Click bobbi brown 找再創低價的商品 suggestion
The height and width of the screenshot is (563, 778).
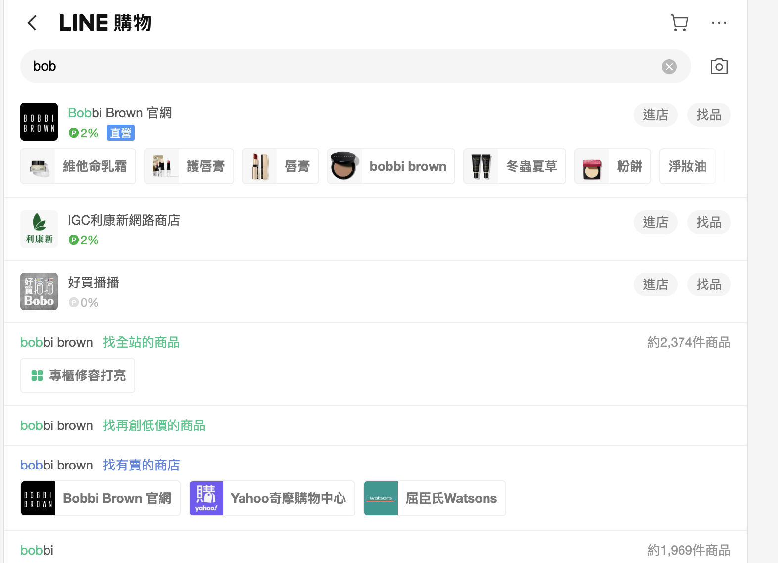[x=113, y=425]
